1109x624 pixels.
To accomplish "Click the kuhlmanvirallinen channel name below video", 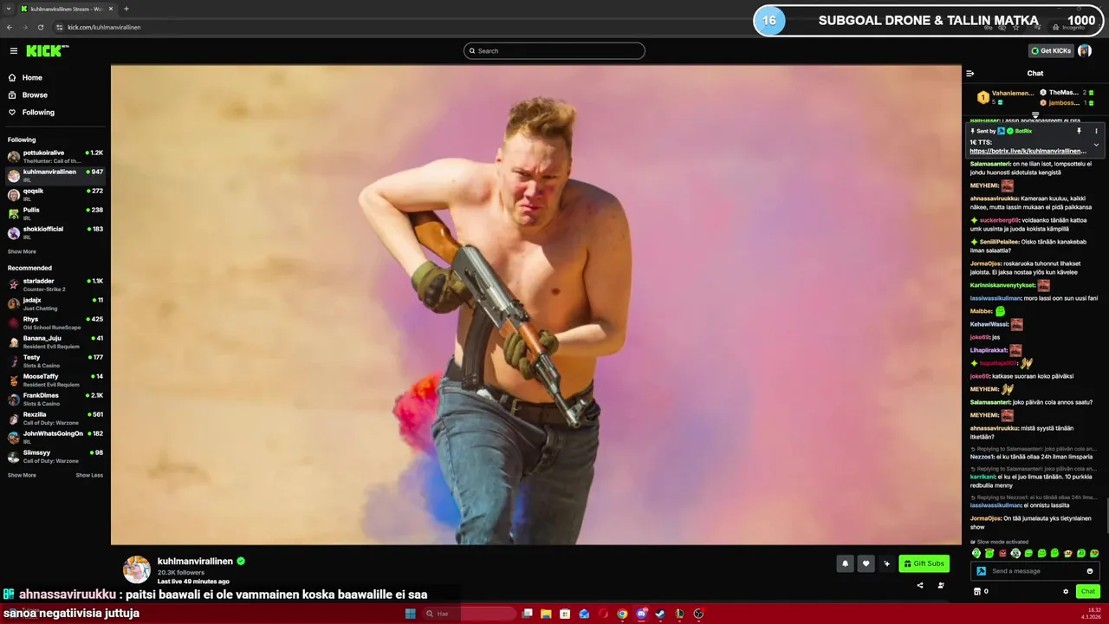I will coord(196,562).
